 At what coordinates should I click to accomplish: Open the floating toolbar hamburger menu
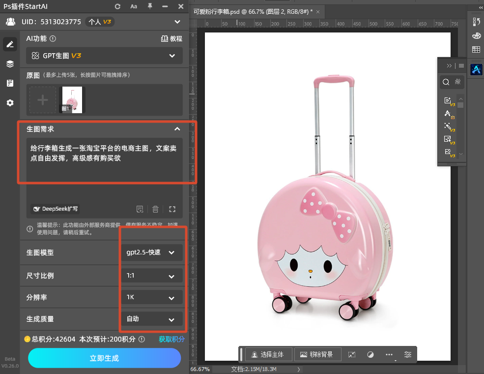[x=461, y=65]
